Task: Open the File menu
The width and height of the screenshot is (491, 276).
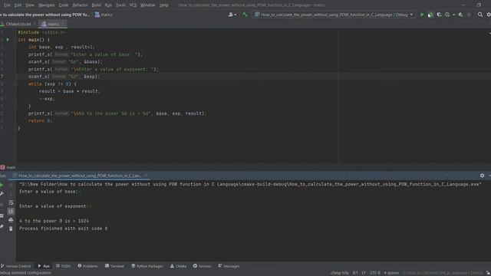Action: pos(7,5)
